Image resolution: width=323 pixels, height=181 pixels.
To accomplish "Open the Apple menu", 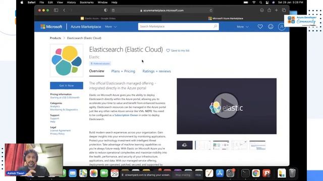I will click(22, 3).
